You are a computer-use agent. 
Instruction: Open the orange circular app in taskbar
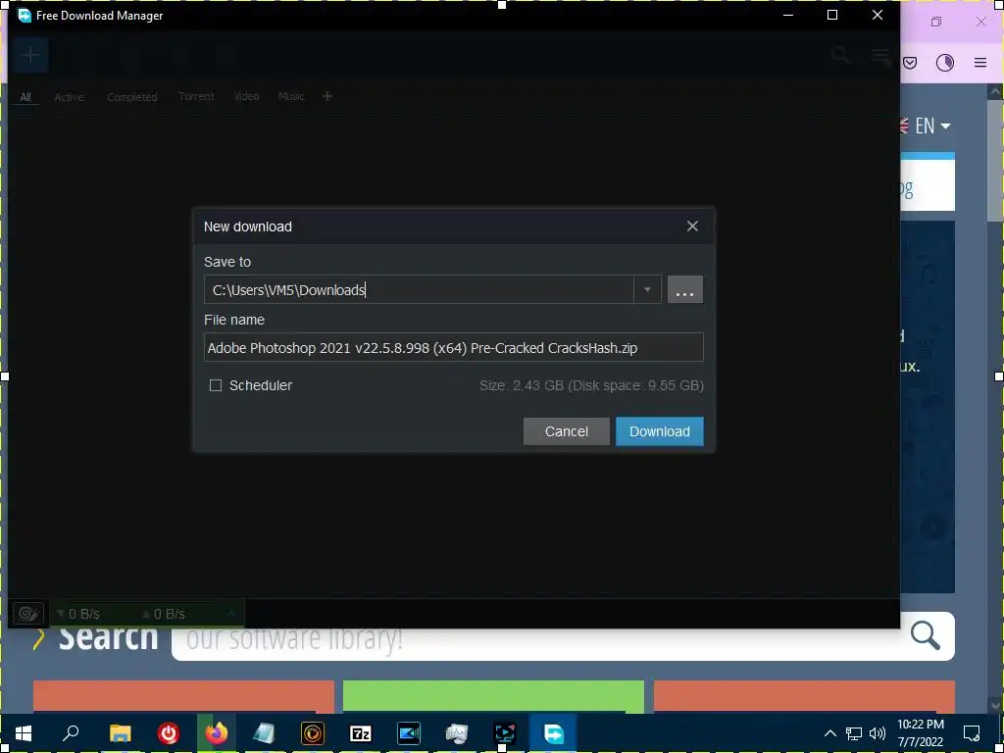click(x=313, y=733)
